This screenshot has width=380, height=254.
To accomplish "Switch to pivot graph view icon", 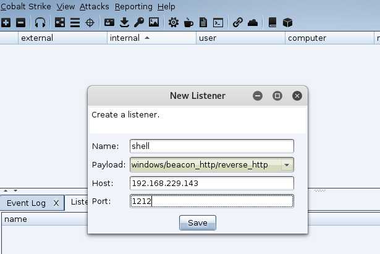I will click(60, 22).
